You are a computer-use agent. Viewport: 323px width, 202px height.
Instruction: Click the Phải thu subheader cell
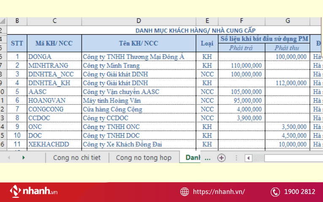(x=288, y=48)
